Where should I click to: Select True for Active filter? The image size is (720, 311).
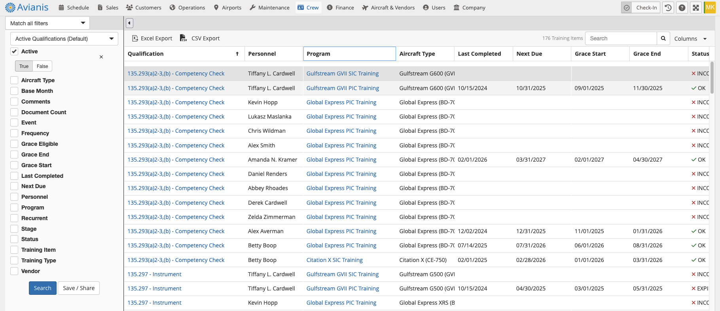(x=24, y=66)
